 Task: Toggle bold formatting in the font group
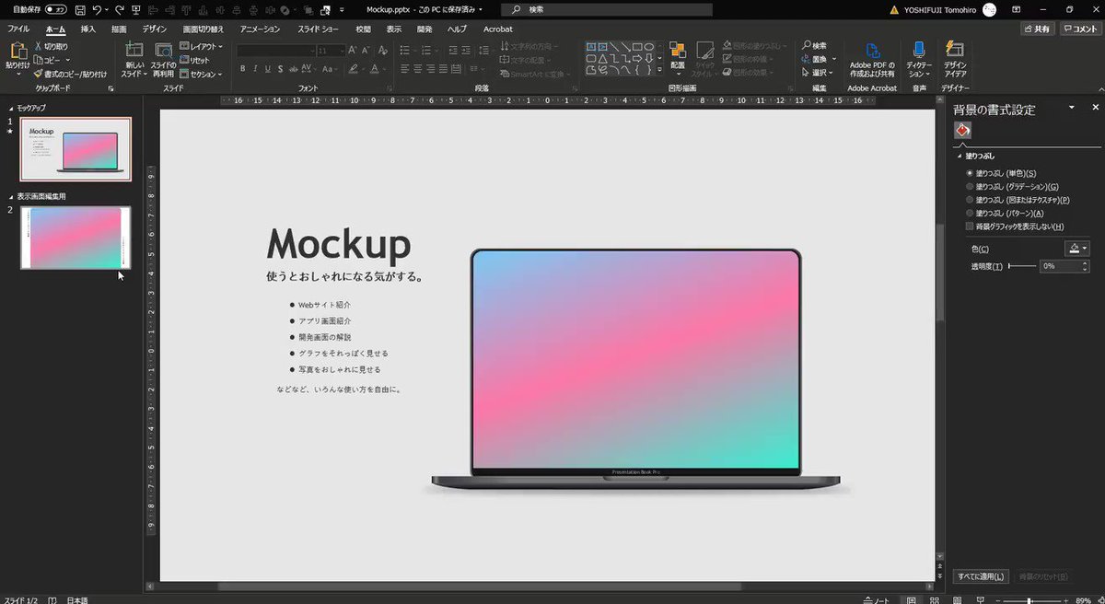242,69
